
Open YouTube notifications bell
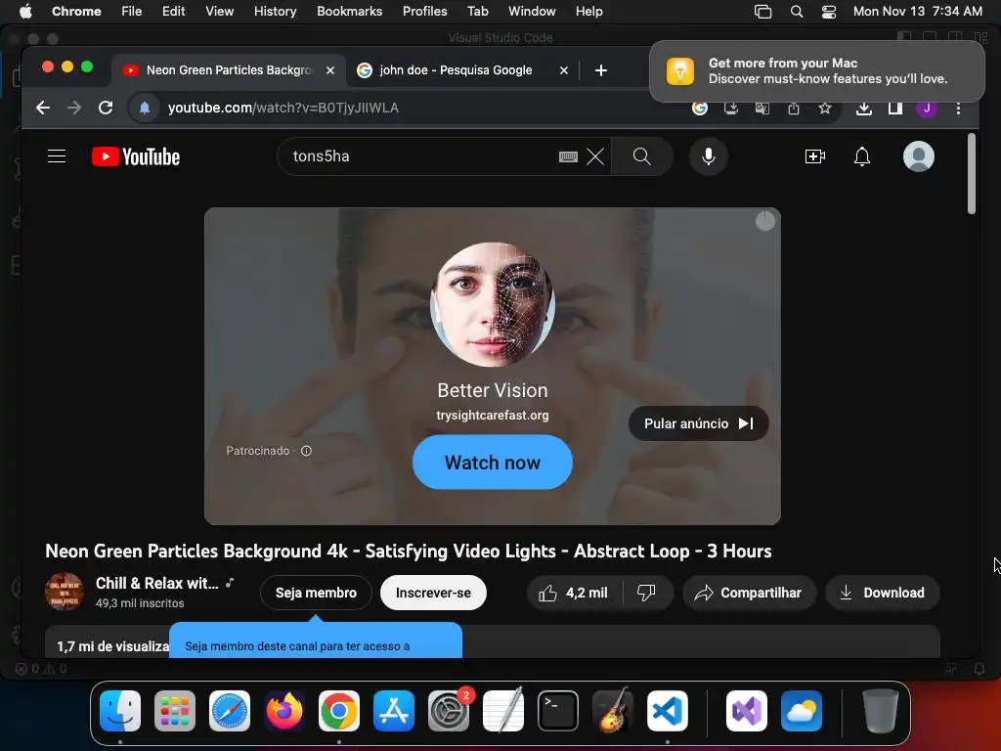click(x=862, y=156)
